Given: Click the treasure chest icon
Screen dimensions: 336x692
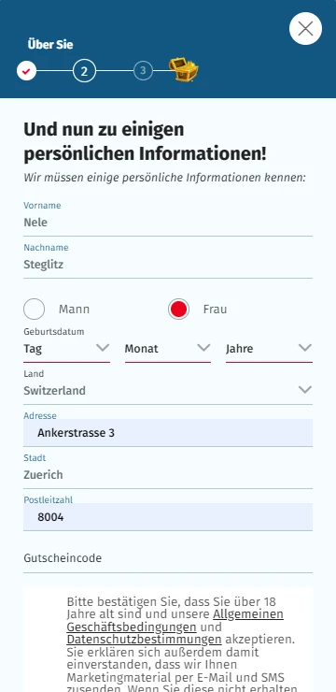Looking at the screenshot, I should (x=184, y=70).
